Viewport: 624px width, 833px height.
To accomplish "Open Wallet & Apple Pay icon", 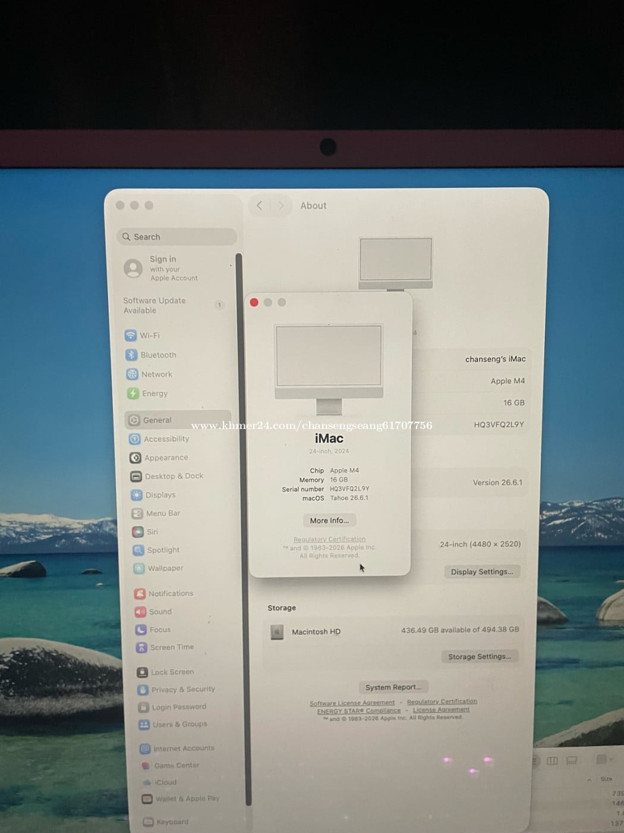I will click(x=147, y=799).
